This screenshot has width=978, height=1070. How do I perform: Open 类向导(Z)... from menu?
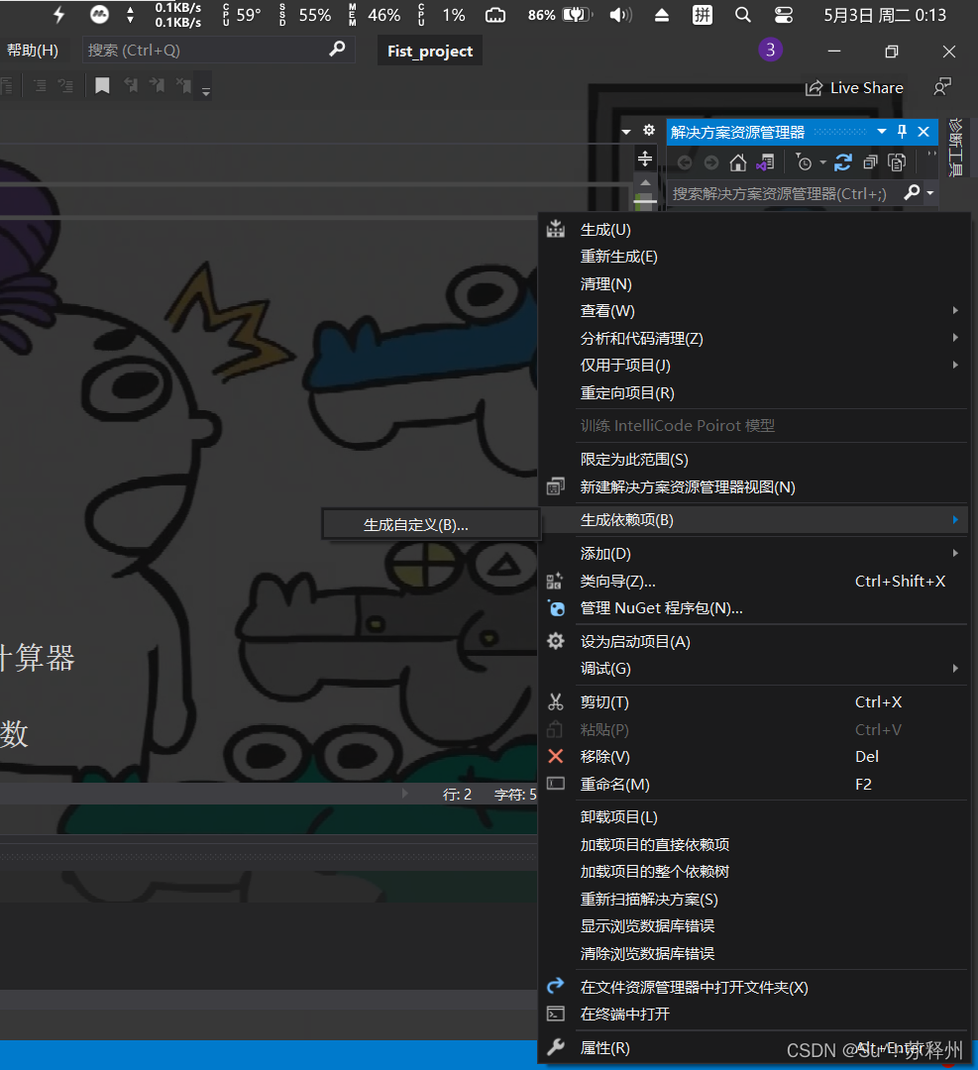[754, 582]
